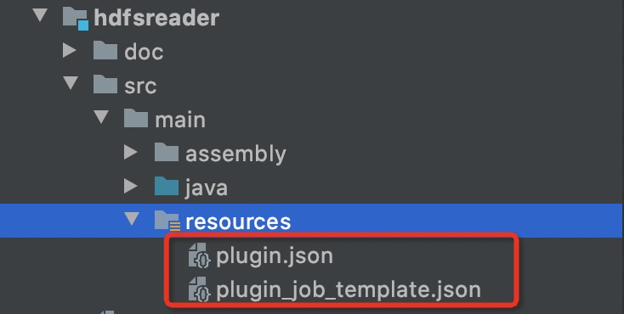Click the plugin_job_template.json file icon
This screenshot has width=624, height=314.
(199, 289)
